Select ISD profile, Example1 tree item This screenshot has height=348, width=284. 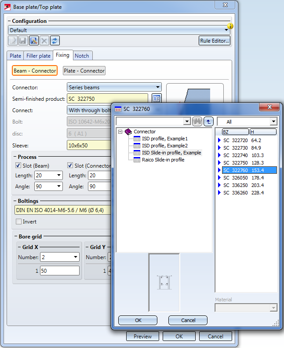tap(165, 139)
